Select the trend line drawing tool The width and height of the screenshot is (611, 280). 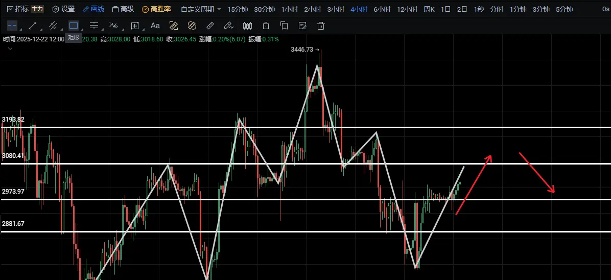point(33,26)
